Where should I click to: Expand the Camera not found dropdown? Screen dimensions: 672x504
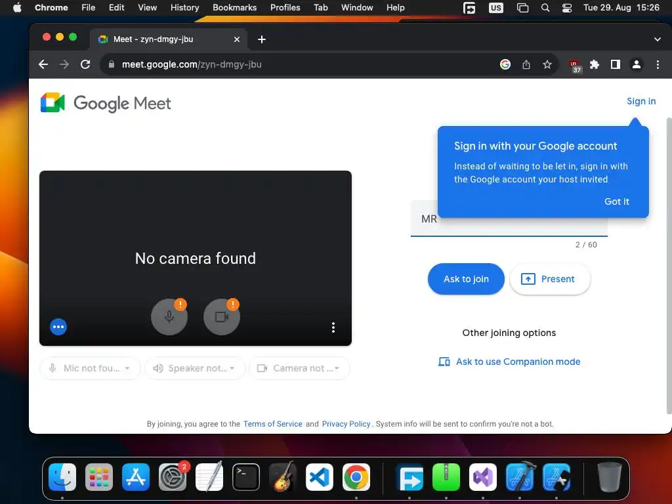[299, 368]
